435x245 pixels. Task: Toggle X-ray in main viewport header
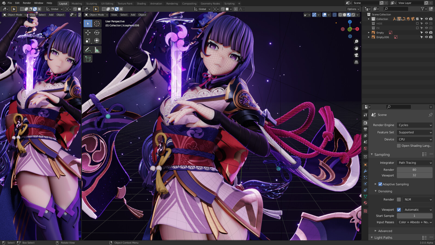point(334,15)
